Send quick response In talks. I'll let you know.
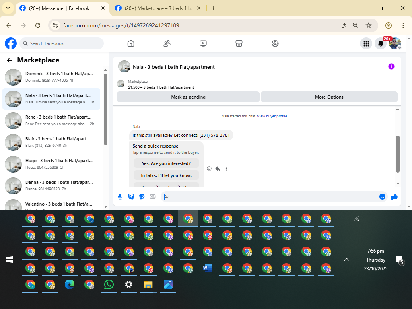 (166, 175)
